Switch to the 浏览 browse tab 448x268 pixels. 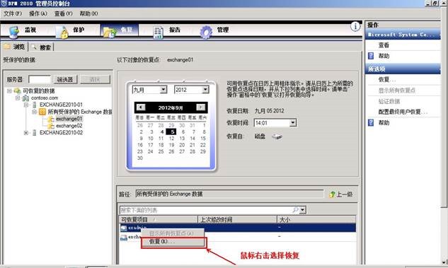click(15, 47)
